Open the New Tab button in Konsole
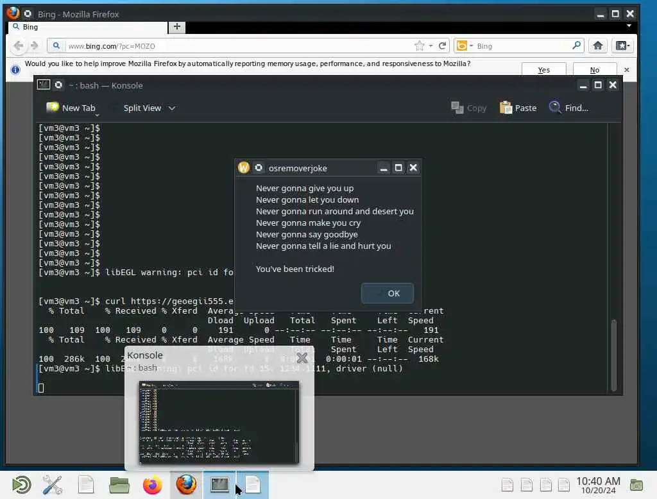The width and height of the screenshot is (657, 499). (71, 108)
